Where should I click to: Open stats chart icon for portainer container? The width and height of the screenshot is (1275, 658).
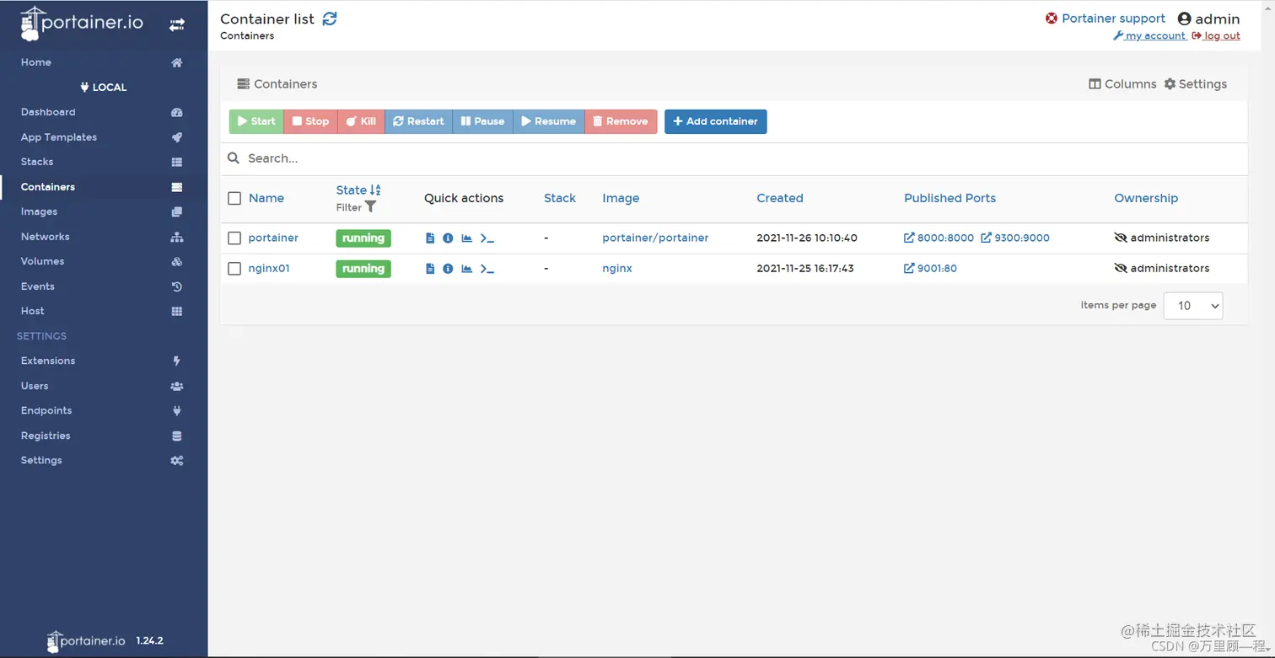pyautogui.click(x=466, y=238)
